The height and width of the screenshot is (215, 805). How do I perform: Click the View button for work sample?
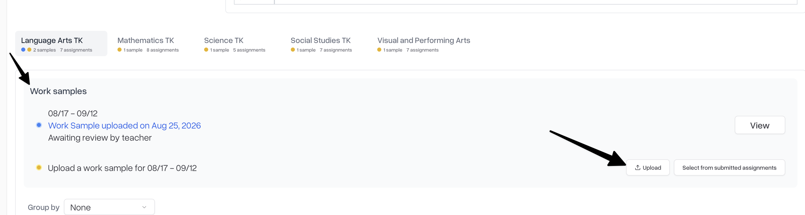pyautogui.click(x=760, y=125)
